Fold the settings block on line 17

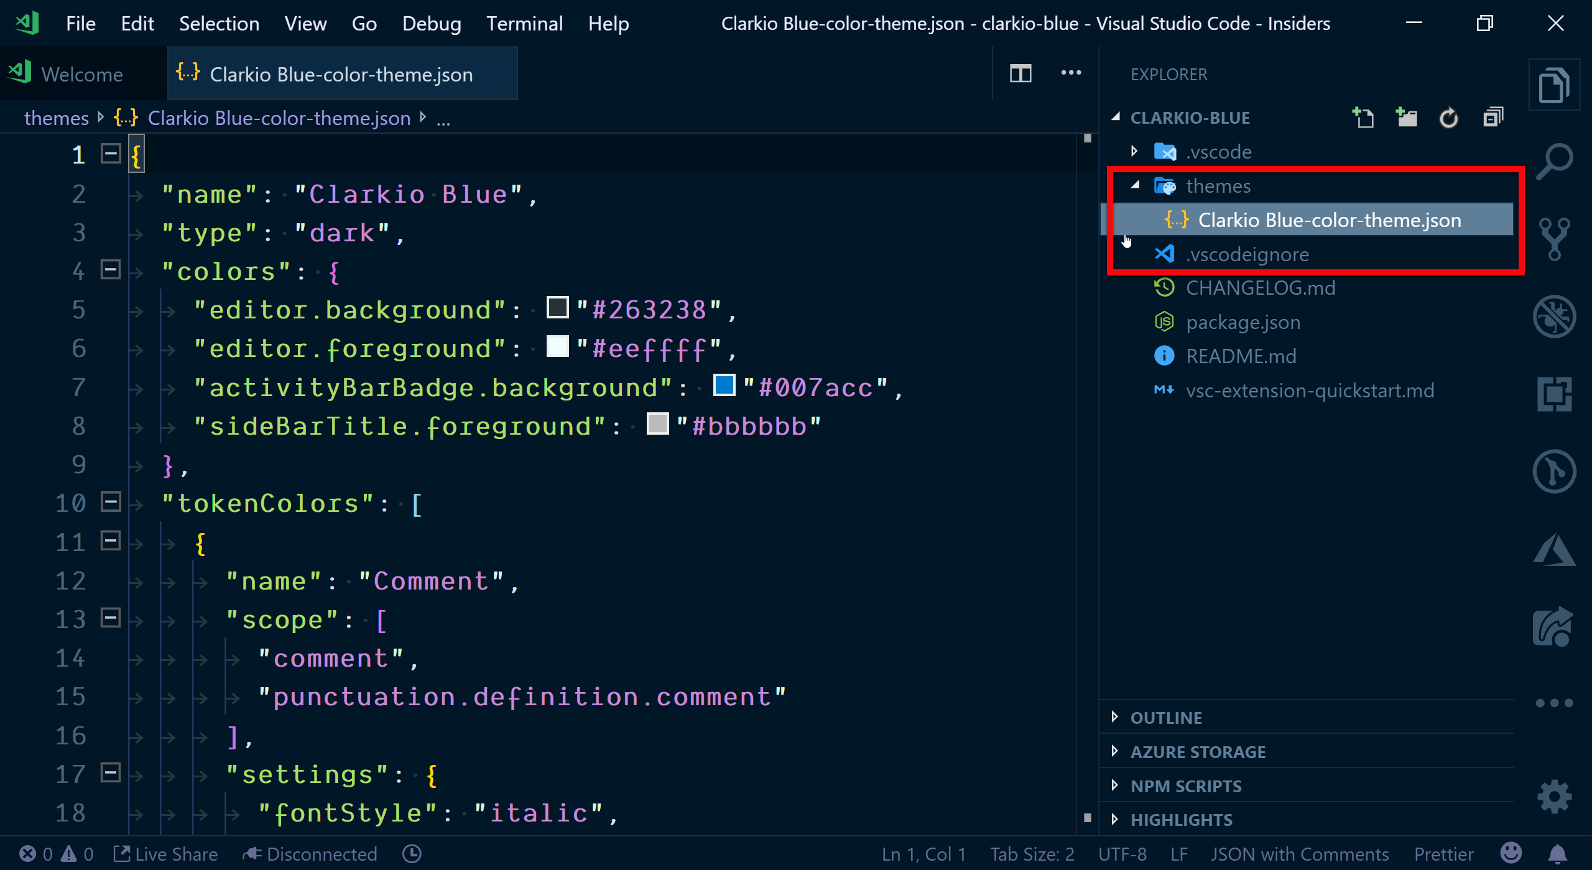111,773
